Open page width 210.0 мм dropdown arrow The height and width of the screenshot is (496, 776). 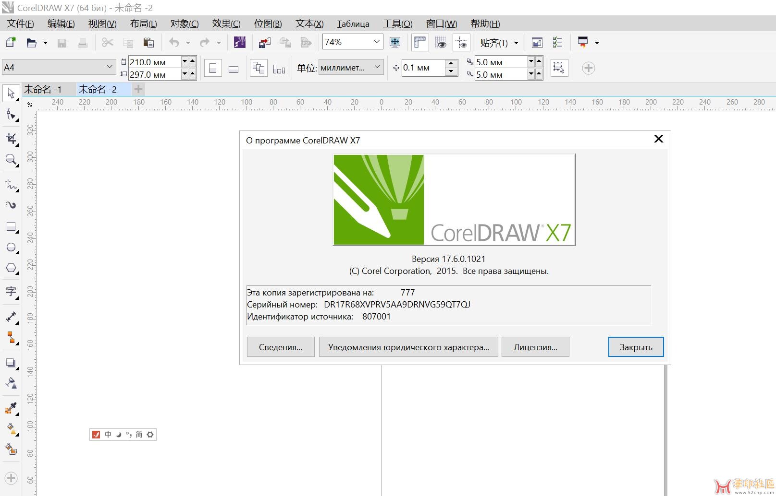(x=185, y=61)
